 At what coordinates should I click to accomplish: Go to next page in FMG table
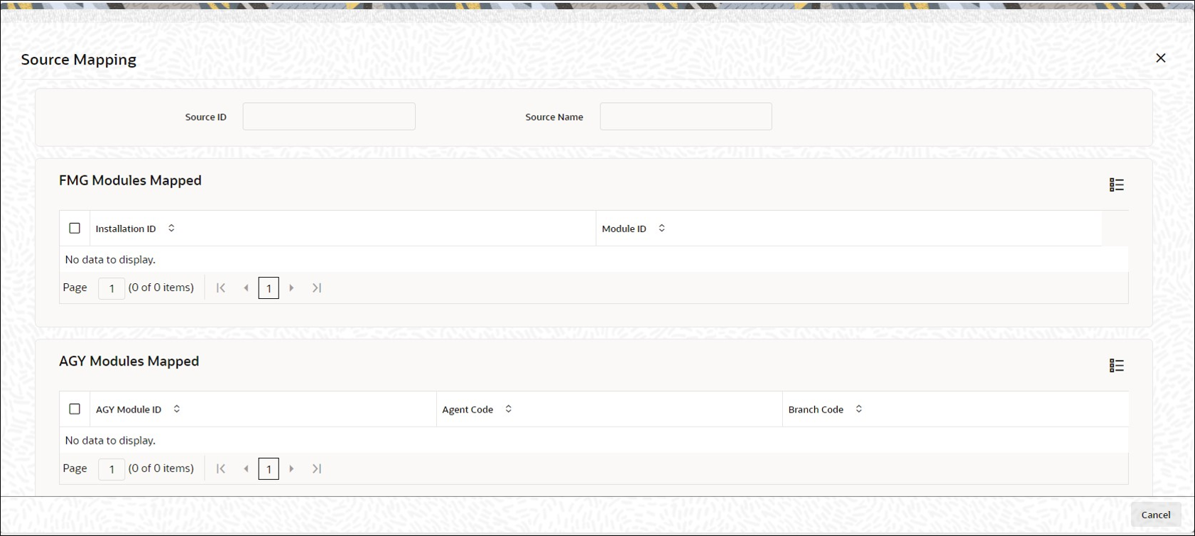[x=291, y=288]
